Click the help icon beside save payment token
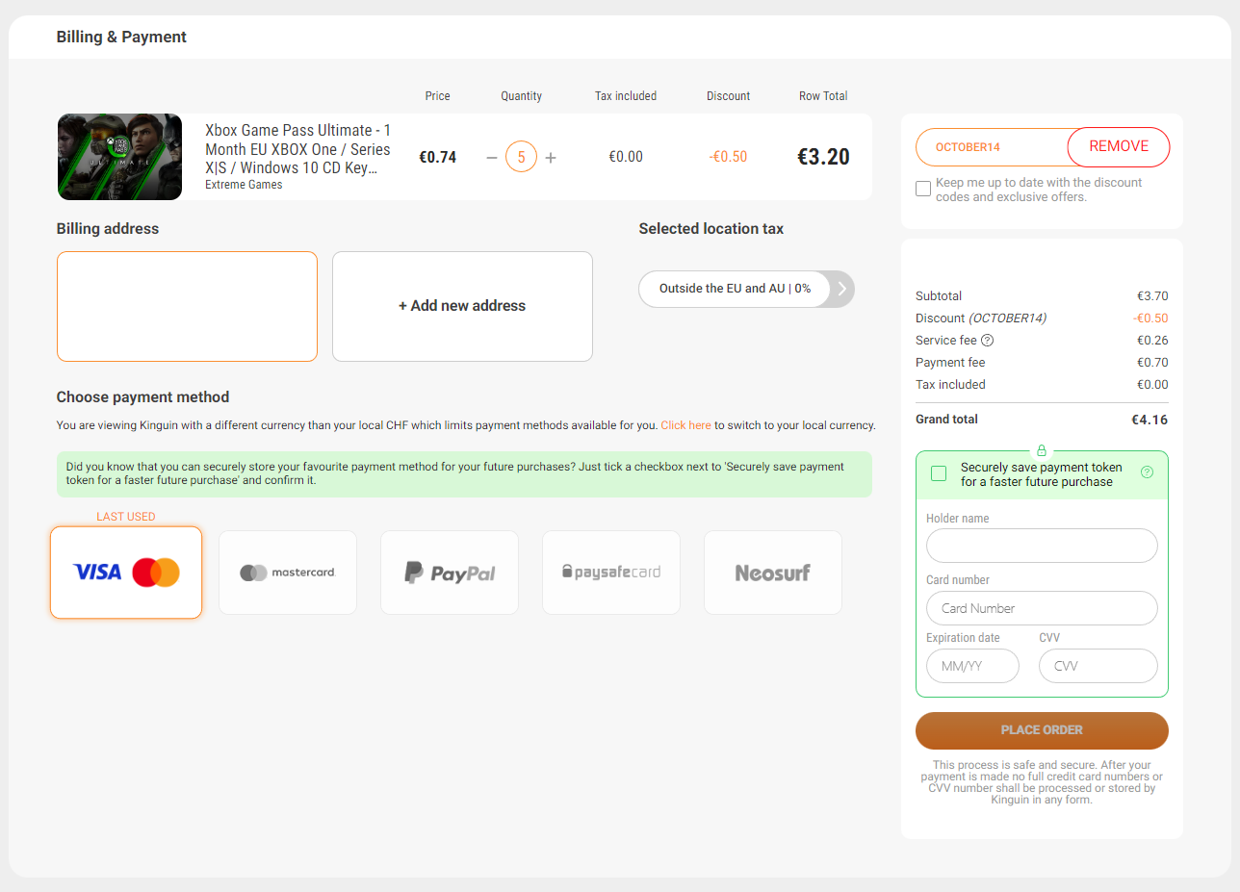 point(1147,472)
